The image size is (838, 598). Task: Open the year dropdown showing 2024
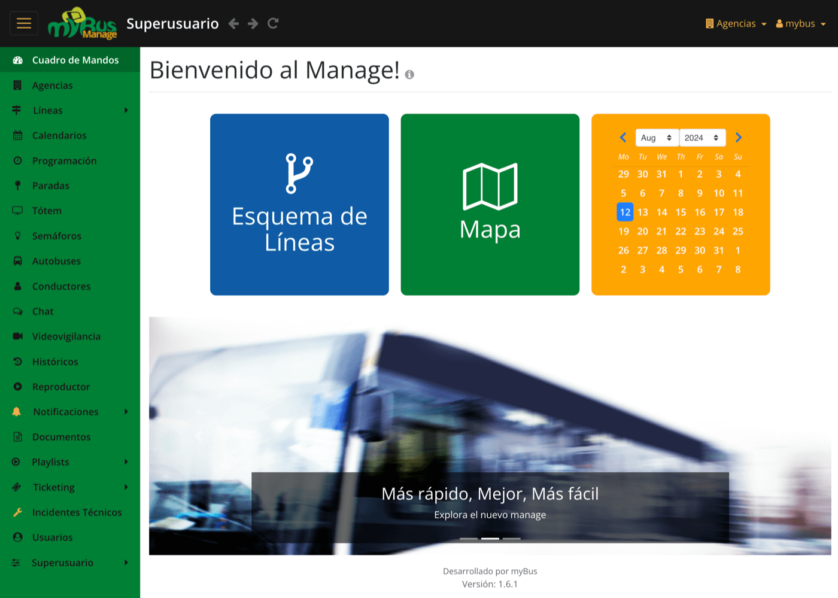click(x=702, y=138)
